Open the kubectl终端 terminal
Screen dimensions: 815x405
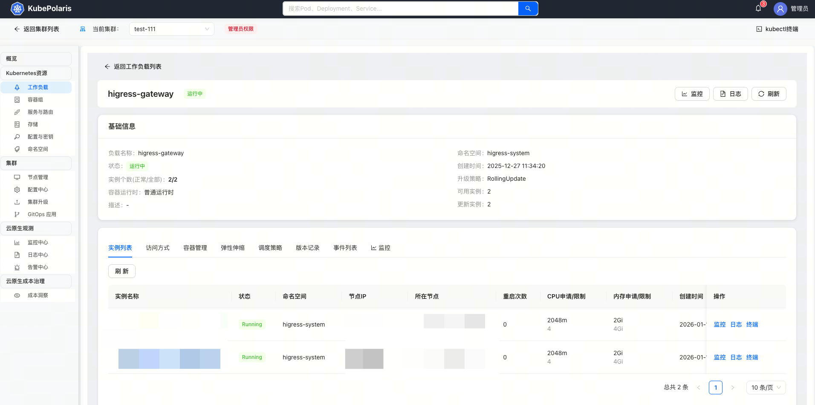777,29
